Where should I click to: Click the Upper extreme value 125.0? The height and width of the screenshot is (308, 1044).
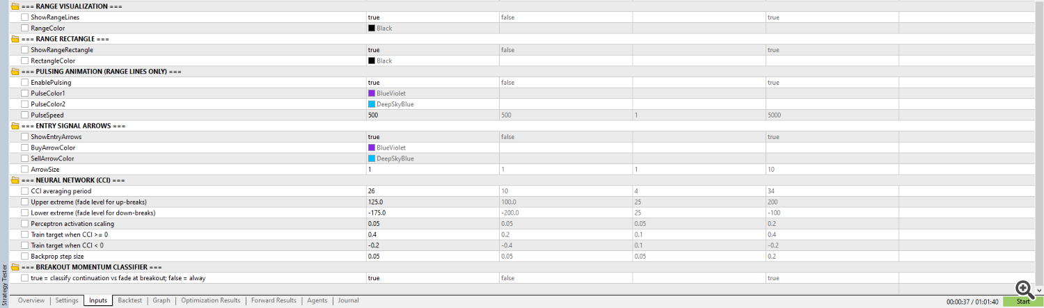(375, 202)
